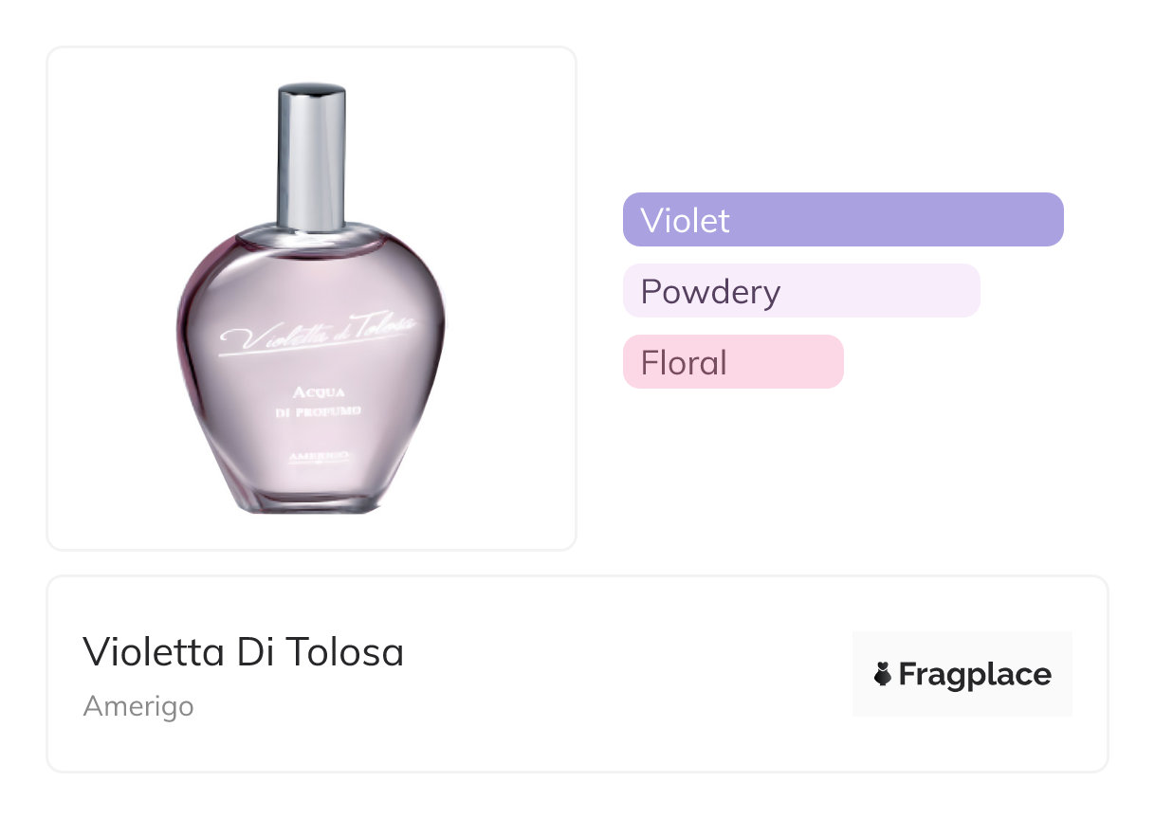Click the "Powdery" accord label text

[710, 292]
